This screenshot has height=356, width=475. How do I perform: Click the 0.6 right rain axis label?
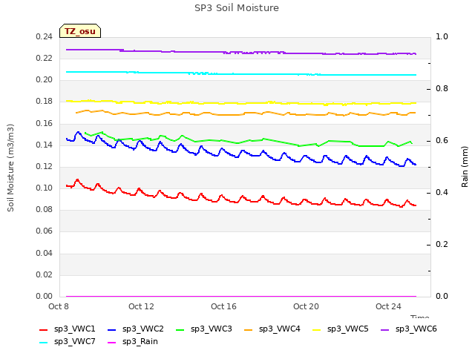pos(442,140)
